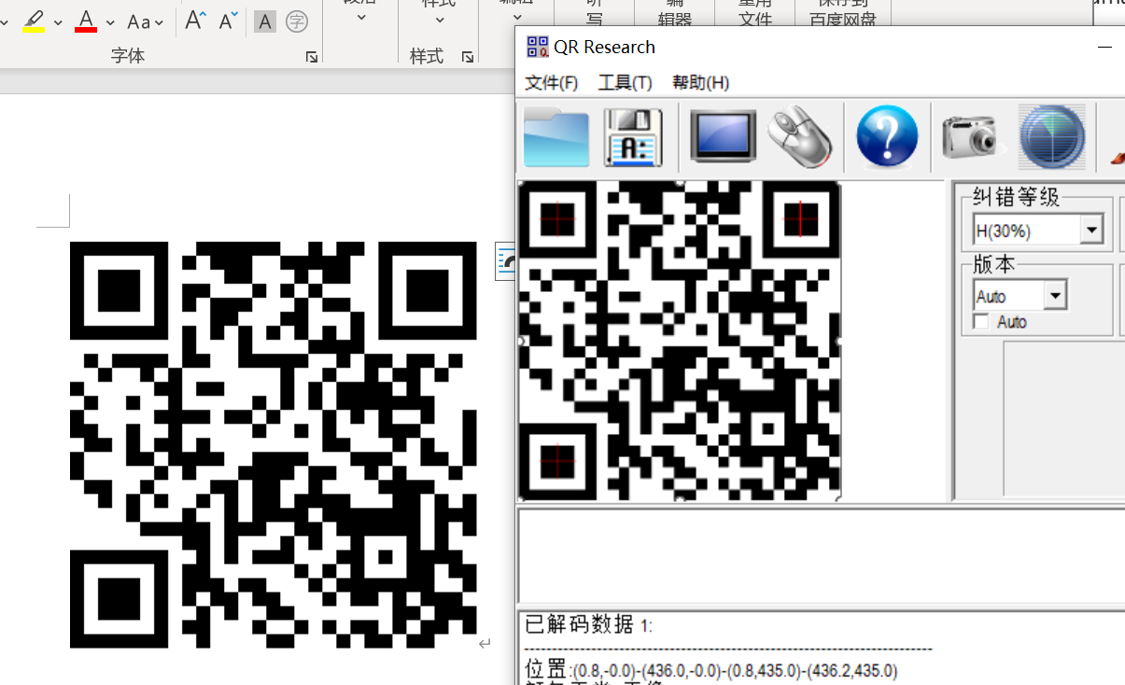This screenshot has height=685, width=1125.
Task: Expand the font color dropdown arrow
Action: point(110,22)
